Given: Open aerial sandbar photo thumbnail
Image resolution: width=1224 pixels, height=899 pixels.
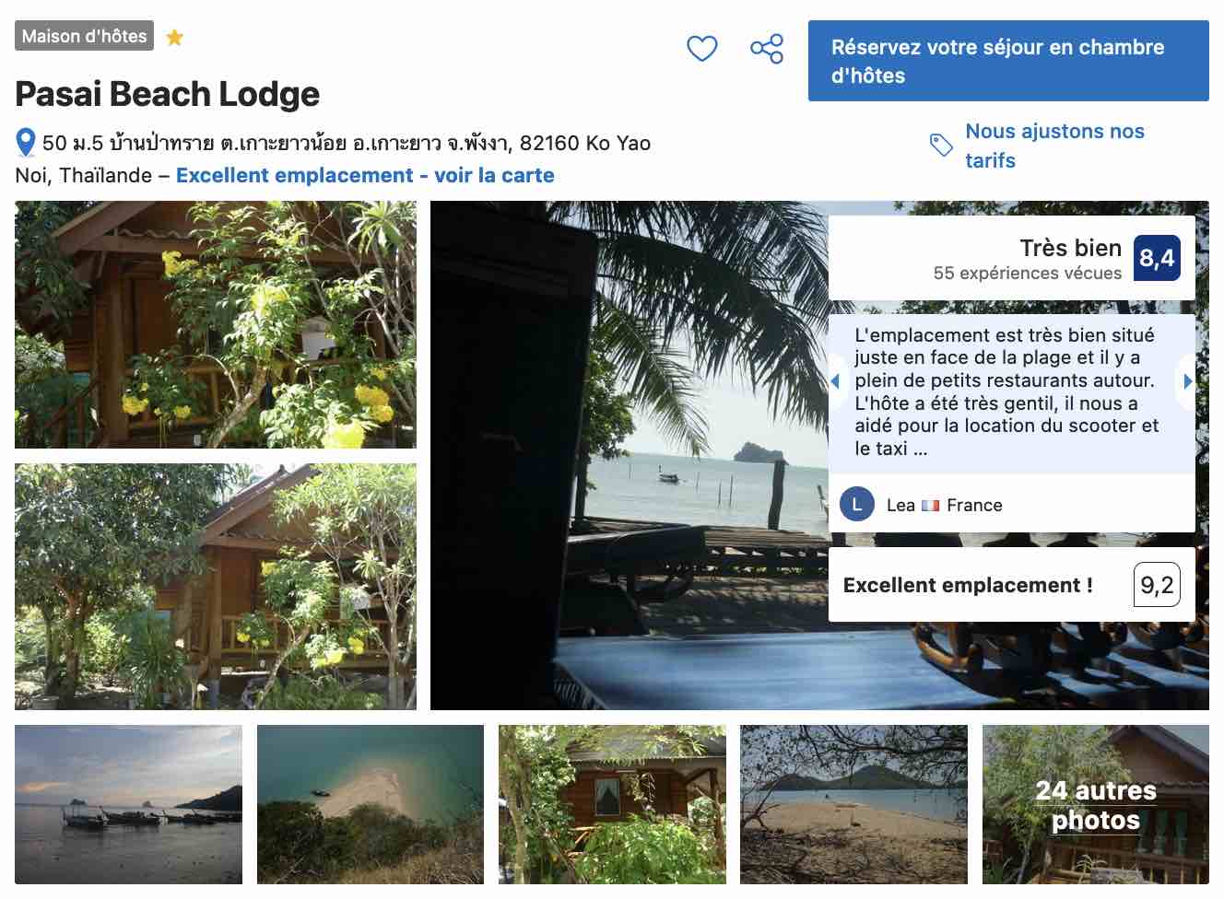Looking at the screenshot, I should point(371,804).
